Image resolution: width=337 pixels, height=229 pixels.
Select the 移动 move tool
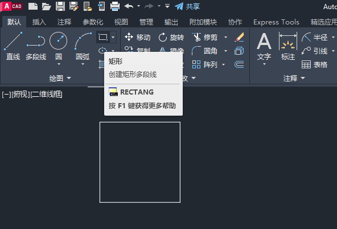click(x=138, y=37)
